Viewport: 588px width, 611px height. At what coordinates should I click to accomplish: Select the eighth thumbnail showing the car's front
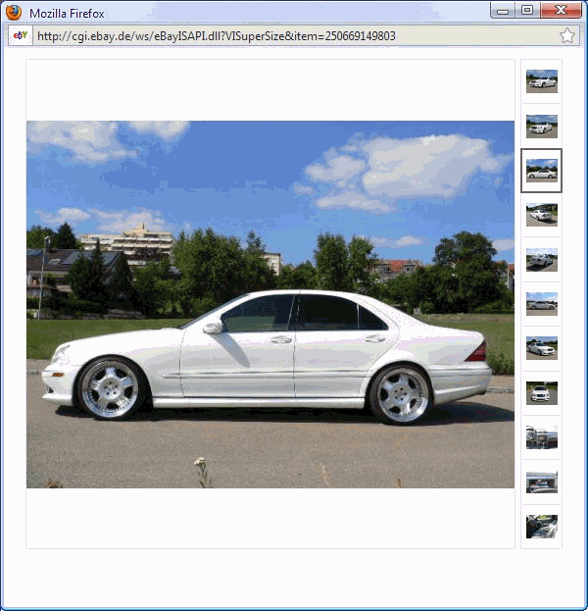(x=542, y=393)
